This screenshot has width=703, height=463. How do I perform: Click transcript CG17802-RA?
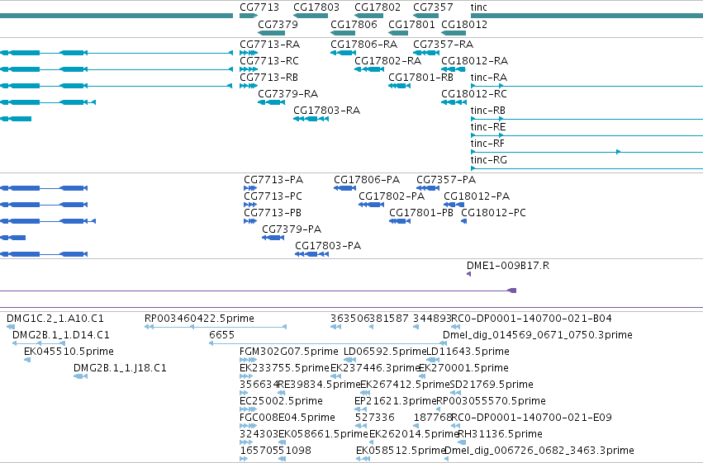387,61
